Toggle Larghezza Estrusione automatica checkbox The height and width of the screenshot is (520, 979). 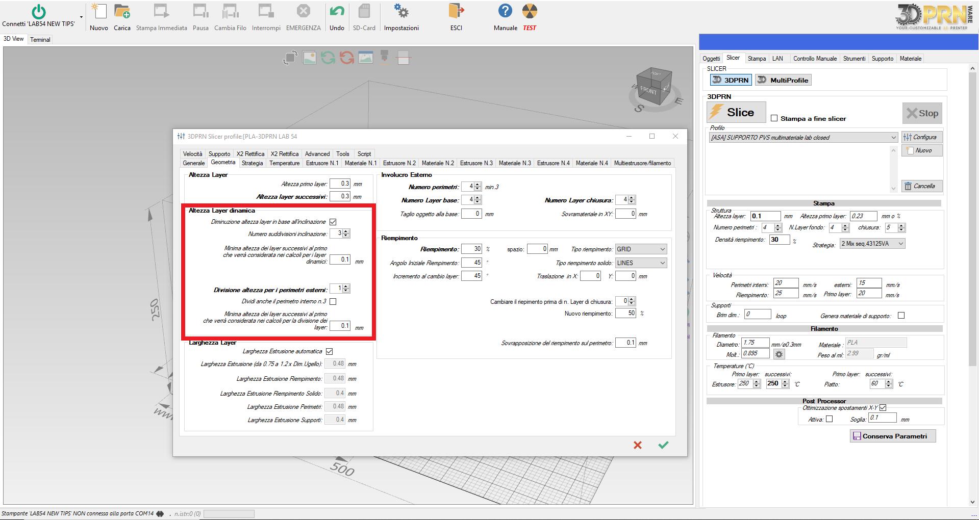tap(330, 352)
